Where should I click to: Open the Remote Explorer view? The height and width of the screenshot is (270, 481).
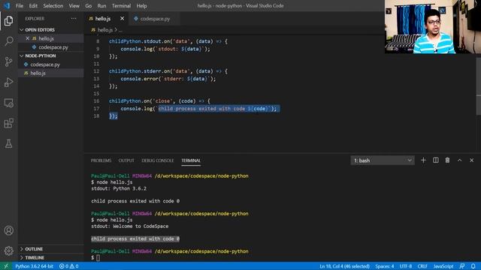pos(8,103)
